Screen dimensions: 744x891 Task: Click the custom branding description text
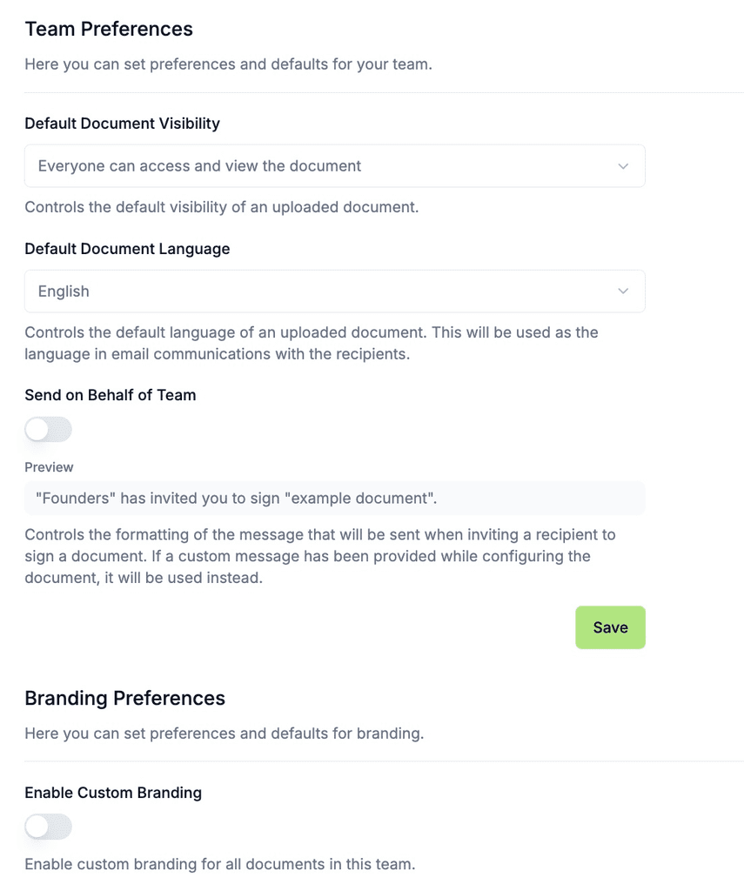(220, 864)
